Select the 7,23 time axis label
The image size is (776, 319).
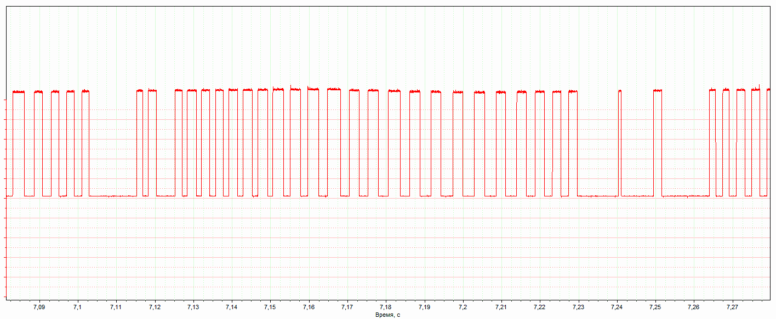pos(578,308)
